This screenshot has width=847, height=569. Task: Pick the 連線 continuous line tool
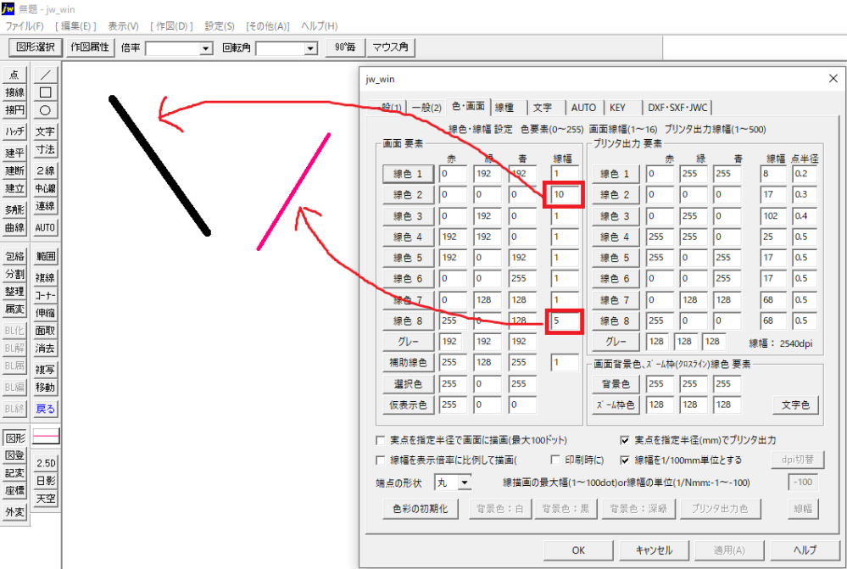46,206
